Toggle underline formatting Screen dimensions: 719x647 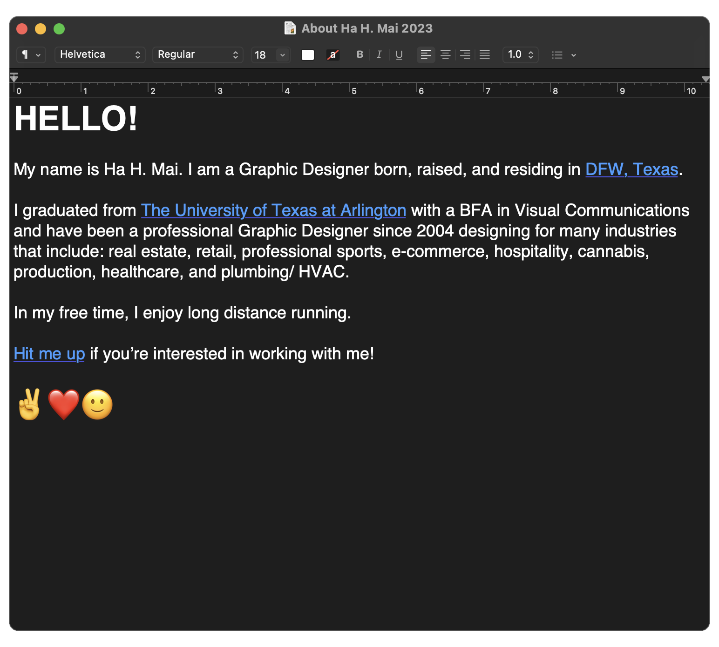point(399,55)
